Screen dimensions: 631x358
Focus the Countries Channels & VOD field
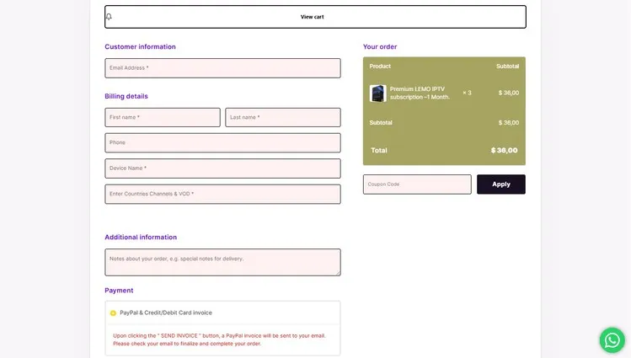click(222, 194)
